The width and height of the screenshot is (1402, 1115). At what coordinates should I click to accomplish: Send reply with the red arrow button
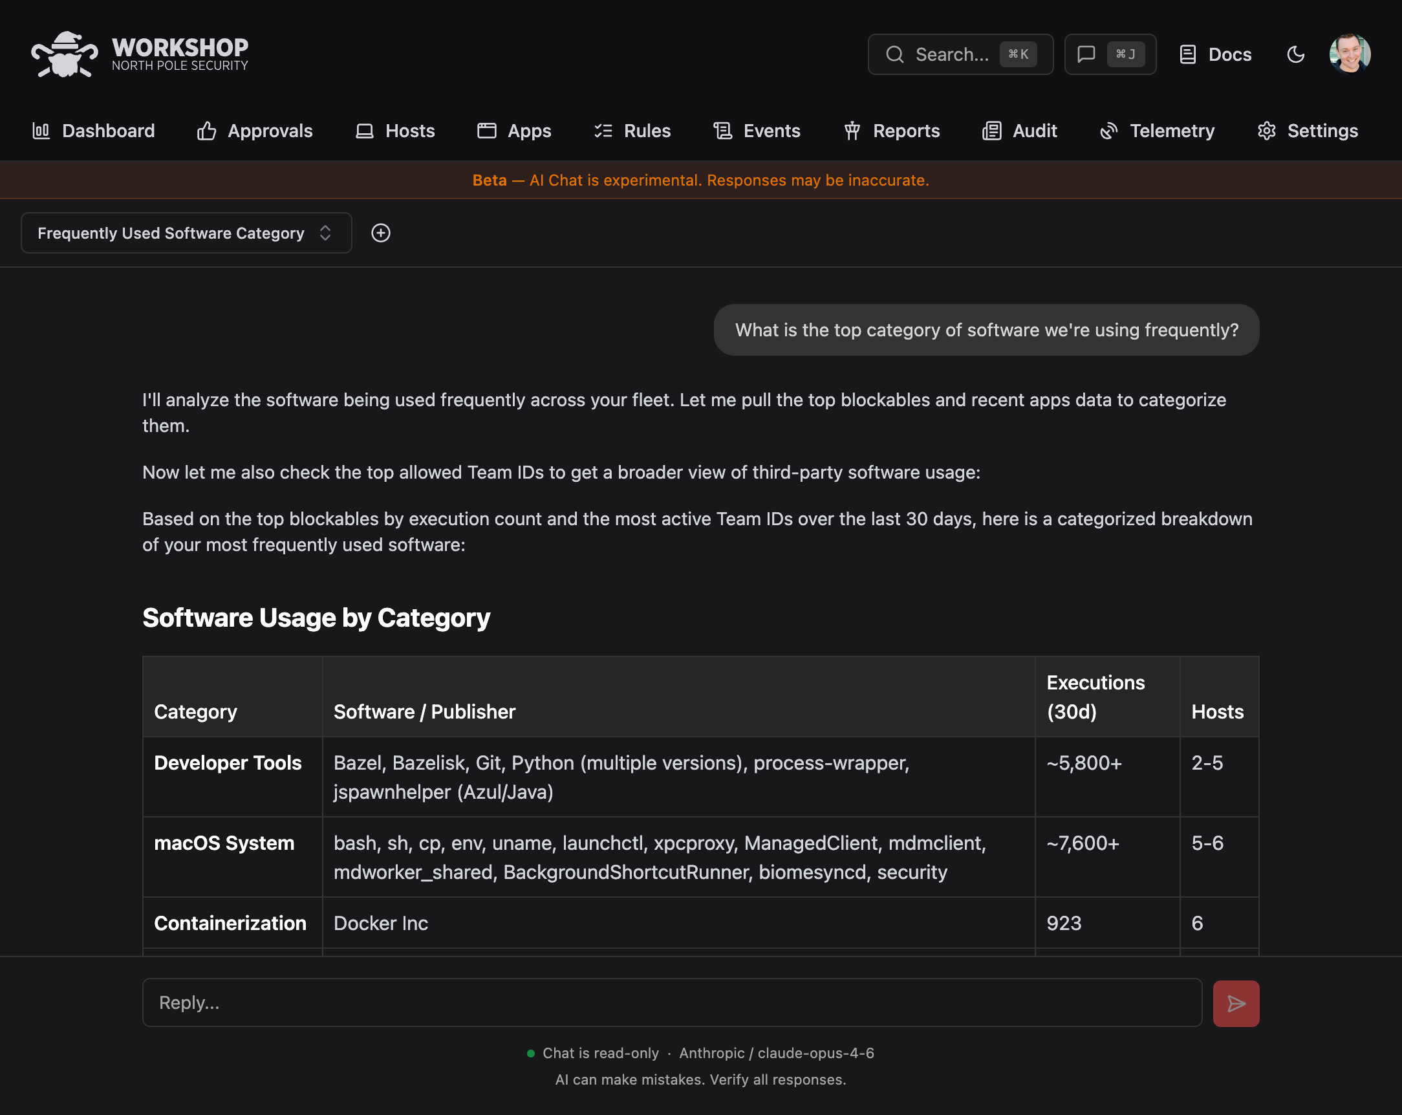click(1236, 1003)
